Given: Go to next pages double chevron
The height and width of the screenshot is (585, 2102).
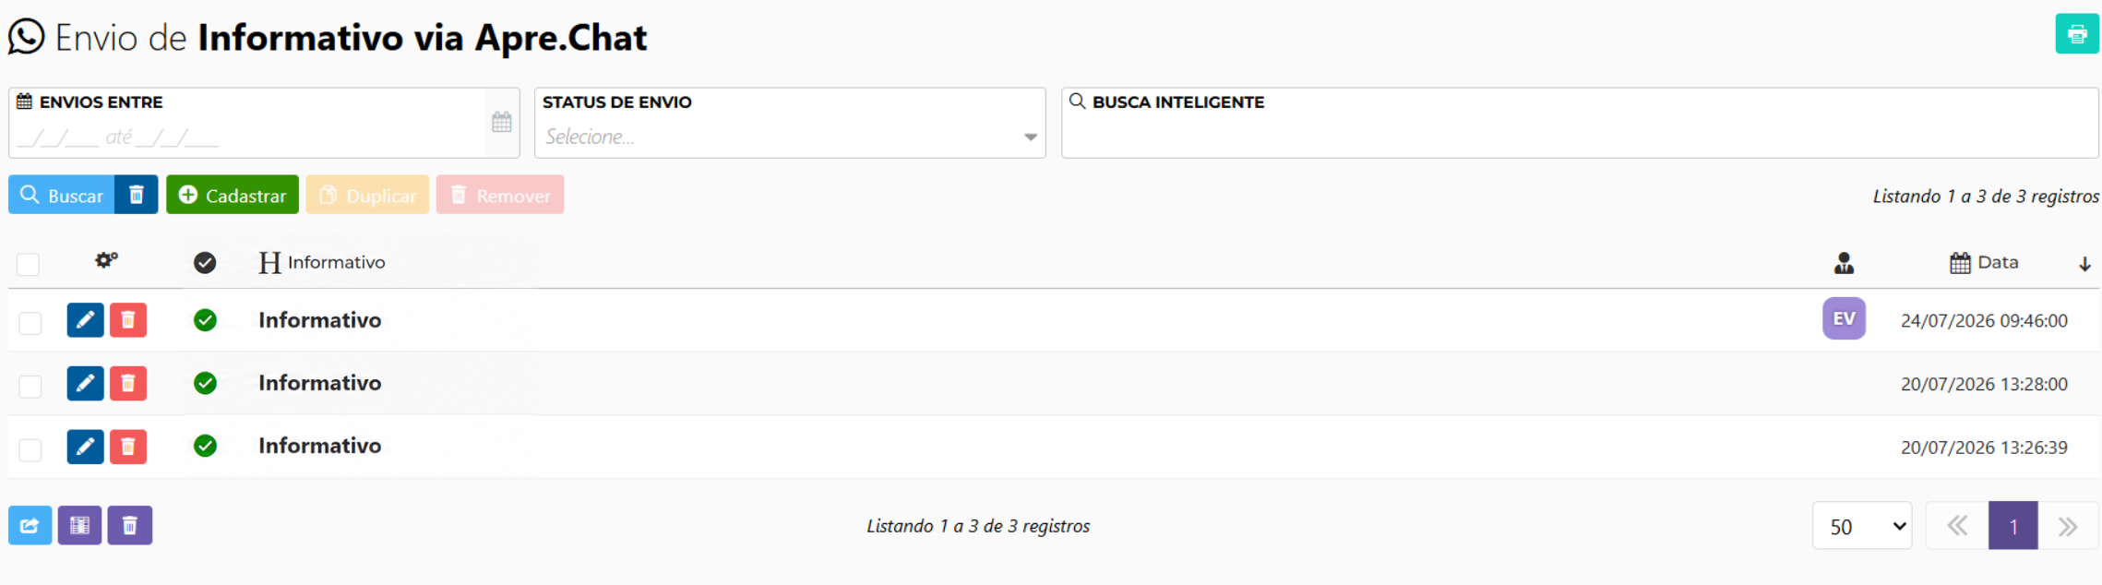Looking at the screenshot, I should tap(2068, 526).
